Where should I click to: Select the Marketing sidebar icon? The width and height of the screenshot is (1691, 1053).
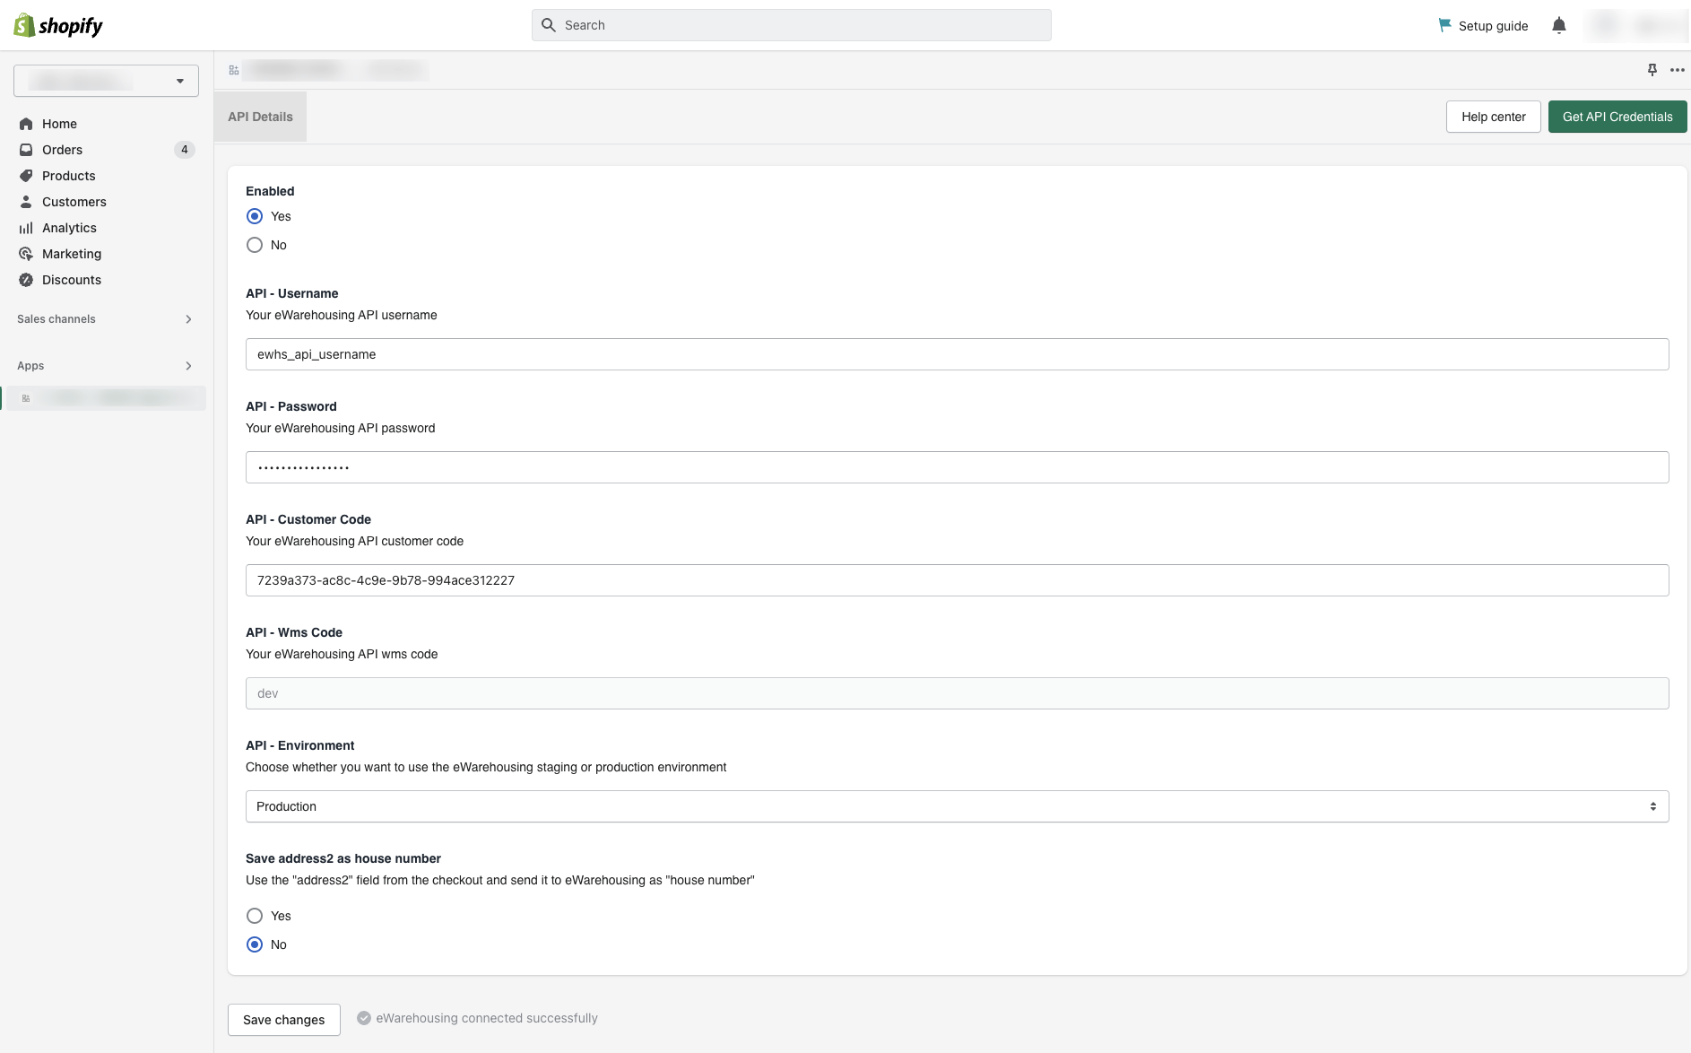(x=26, y=254)
